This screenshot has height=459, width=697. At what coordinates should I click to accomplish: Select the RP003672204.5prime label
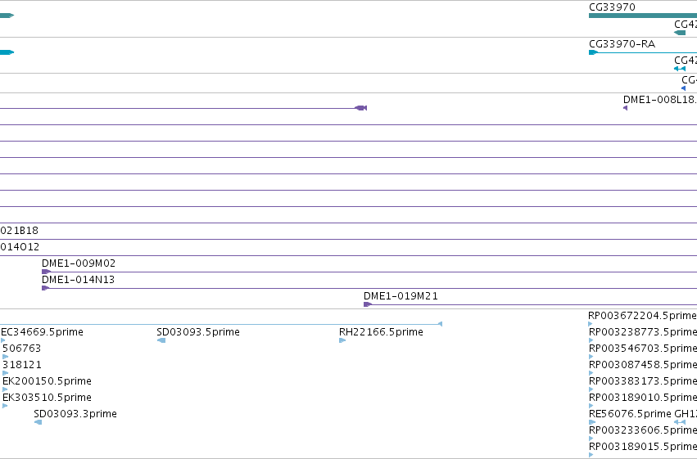pyautogui.click(x=642, y=316)
